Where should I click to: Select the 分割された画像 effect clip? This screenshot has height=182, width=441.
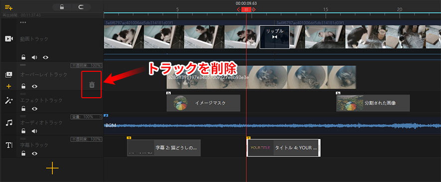[x=373, y=103]
